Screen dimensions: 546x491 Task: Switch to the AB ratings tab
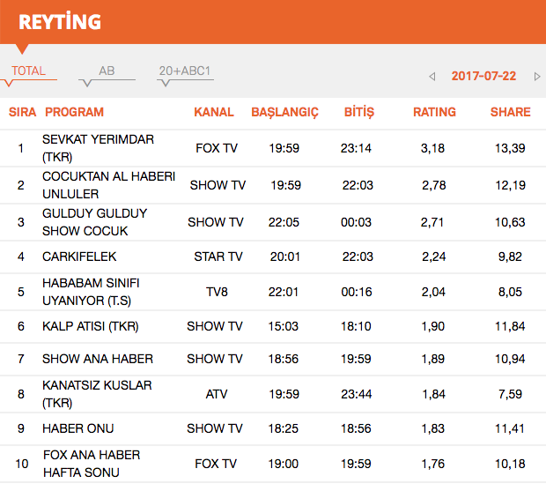pos(107,71)
